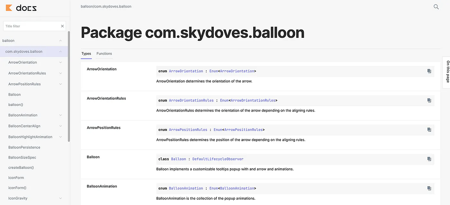Switch to the Functions tab
The width and height of the screenshot is (450, 205).
click(x=104, y=53)
